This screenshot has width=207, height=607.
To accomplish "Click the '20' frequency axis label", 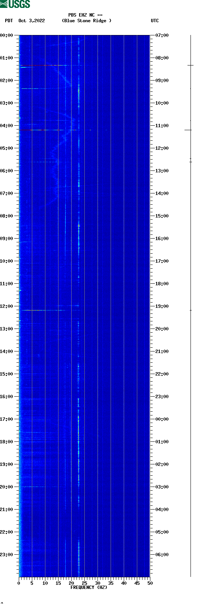I will click(x=71, y=583).
